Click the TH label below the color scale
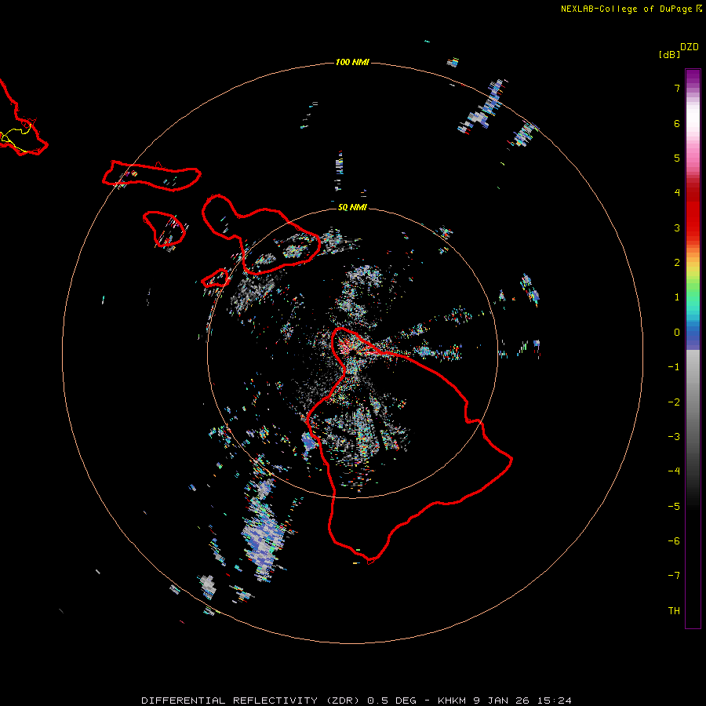 [x=674, y=610]
